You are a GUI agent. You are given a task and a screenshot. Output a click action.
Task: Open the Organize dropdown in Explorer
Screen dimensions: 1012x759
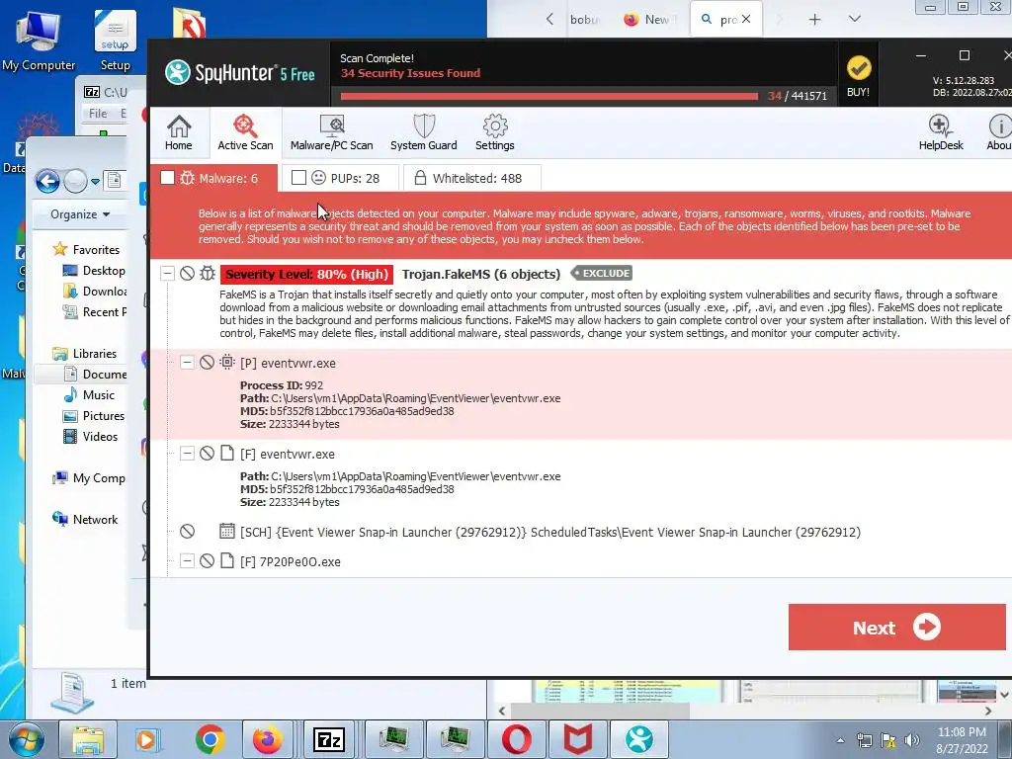(x=80, y=214)
